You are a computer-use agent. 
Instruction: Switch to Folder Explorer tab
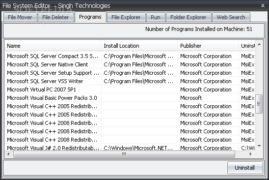[188, 17]
